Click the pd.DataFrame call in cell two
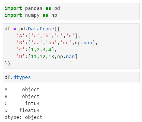 point(40,29)
